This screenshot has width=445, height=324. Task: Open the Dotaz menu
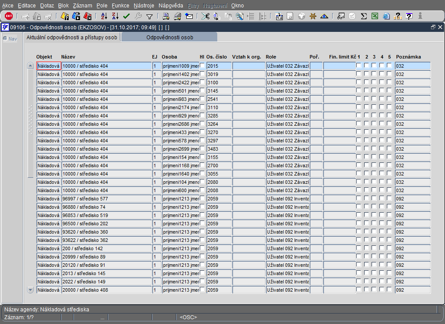[47, 6]
